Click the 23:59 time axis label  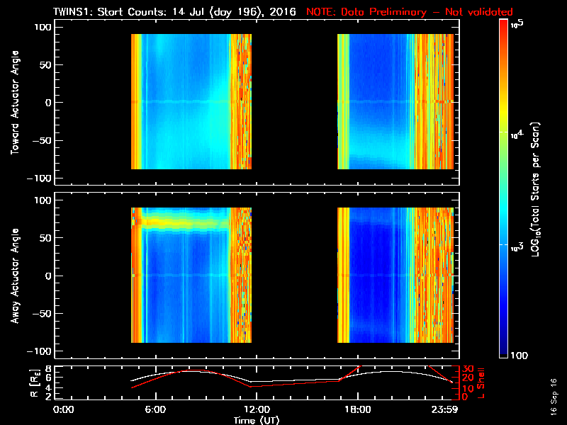[444, 410]
